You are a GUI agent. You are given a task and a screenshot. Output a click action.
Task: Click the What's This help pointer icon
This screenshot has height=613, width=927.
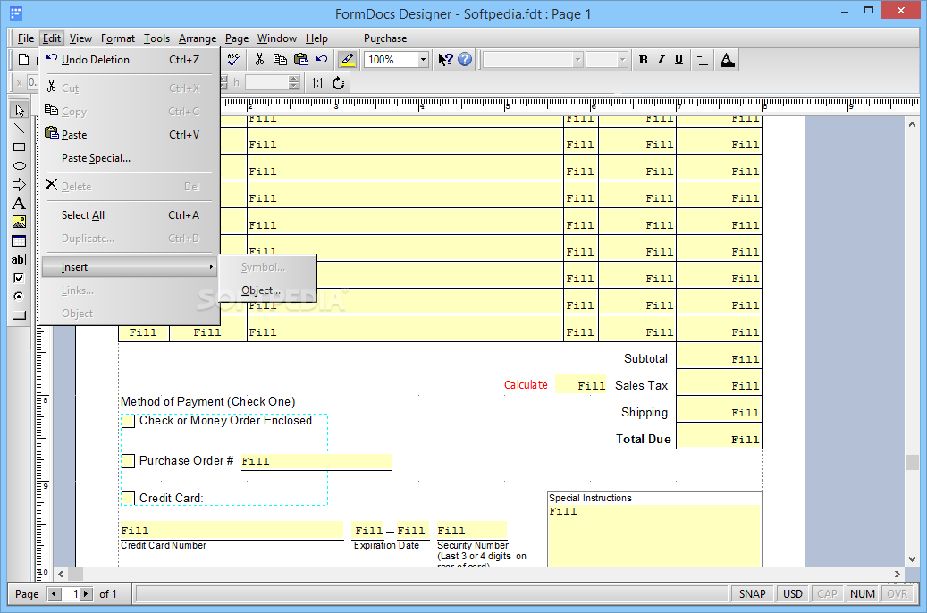(x=444, y=59)
